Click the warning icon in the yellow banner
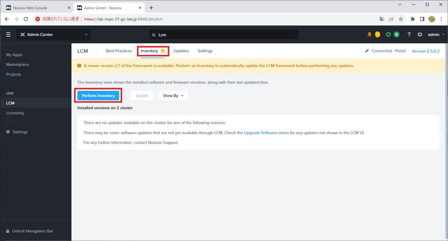The height and width of the screenshot is (241, 448). click(x=79, y=65)
